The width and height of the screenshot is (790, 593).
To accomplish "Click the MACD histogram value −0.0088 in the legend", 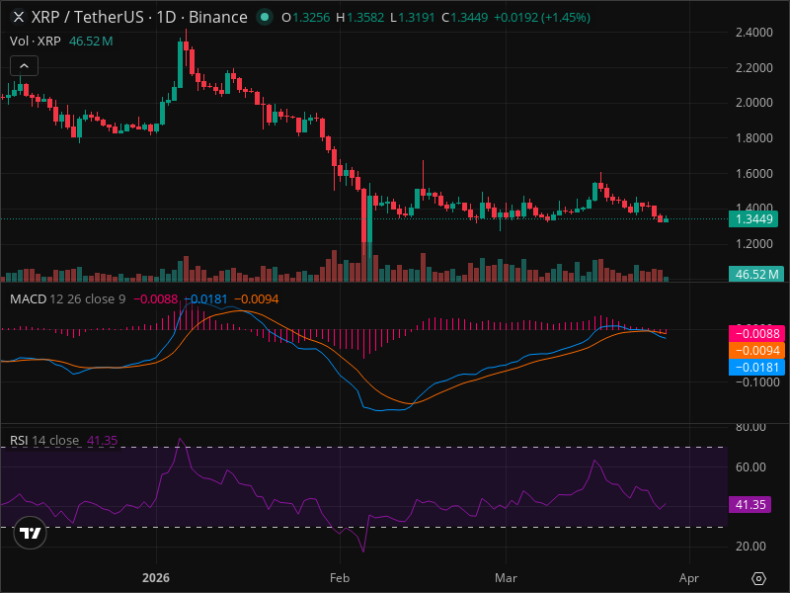I will [156, 299].
